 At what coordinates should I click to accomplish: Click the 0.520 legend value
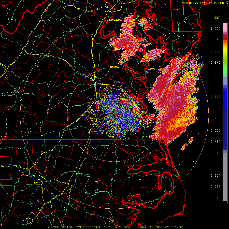coord(216,131)
